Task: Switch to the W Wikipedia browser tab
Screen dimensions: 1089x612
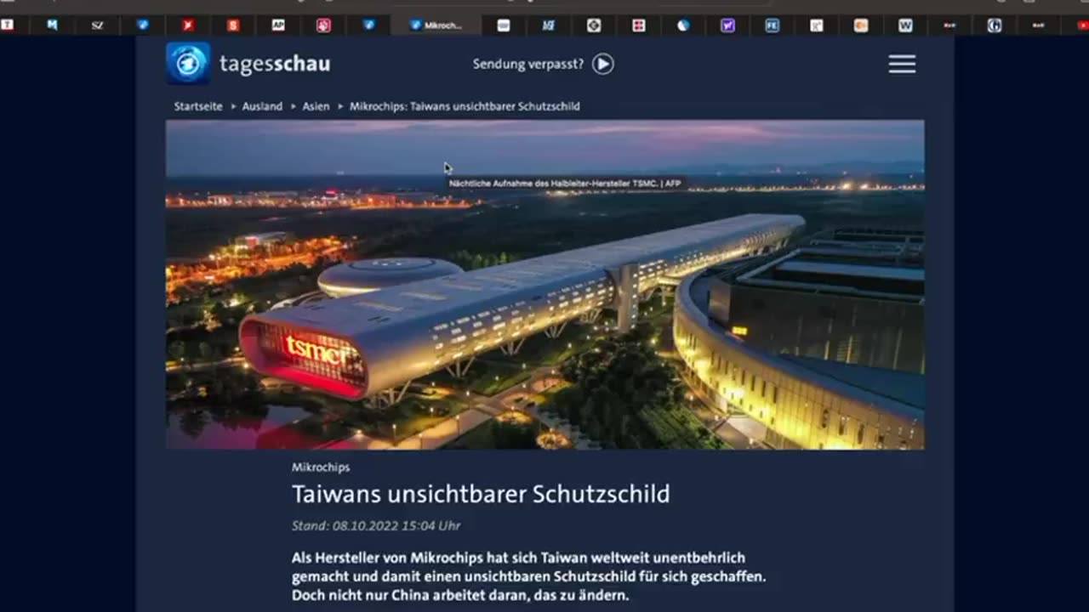Action: click(905, 25)
